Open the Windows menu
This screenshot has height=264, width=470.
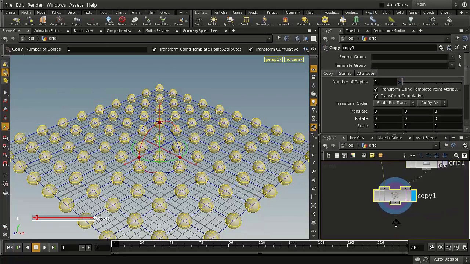pos(56,5)
